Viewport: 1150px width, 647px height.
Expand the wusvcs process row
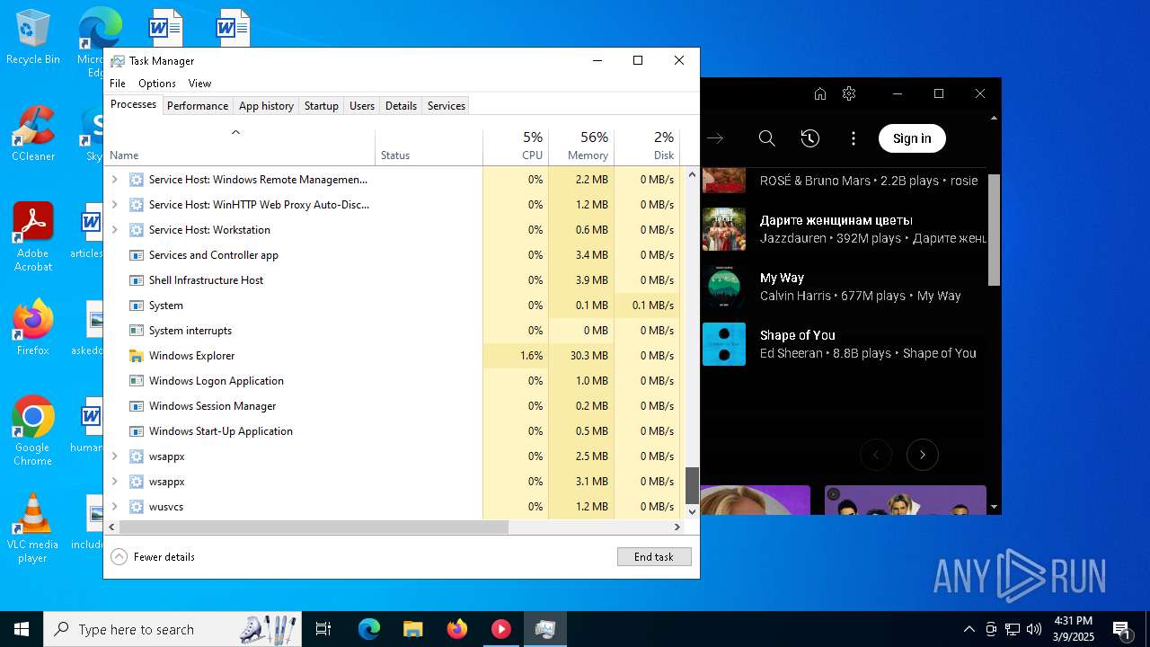114,507
